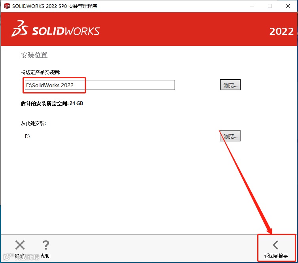The width and height of the screenshot is (298, 263).
Task: Minimize the installation manager window
Action: 252,6
